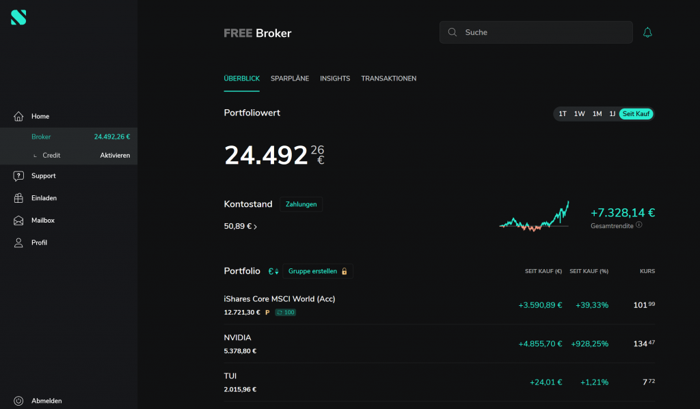Click the Profil person icon
The image size is (700, 409).
[x=18, y=242]
